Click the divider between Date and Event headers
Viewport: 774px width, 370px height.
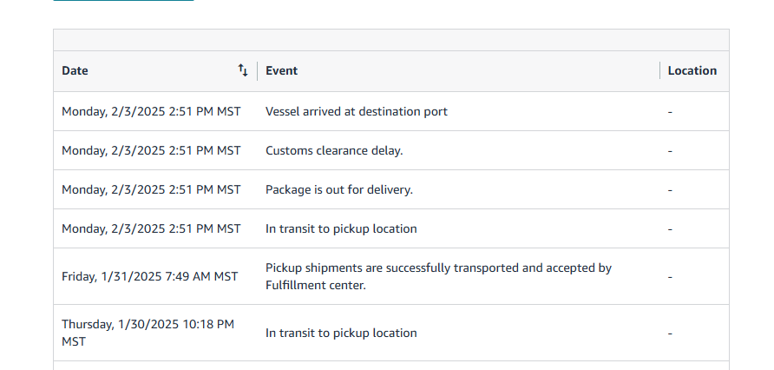[257, 70]
